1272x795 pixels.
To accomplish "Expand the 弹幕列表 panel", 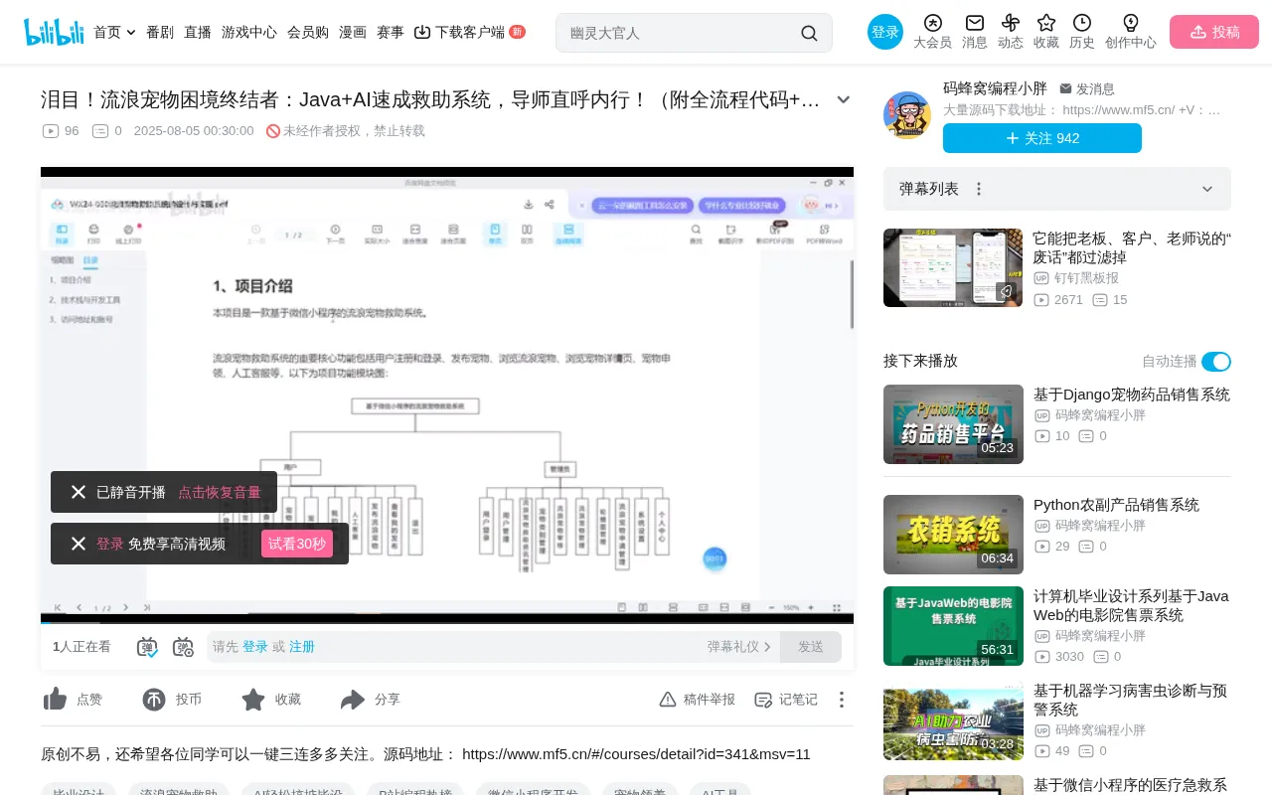I will [x=1207, y=189].
